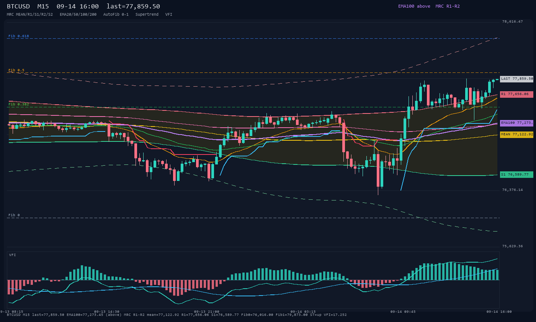Click the green S1 76,589.77 price tag
This screenshot has height=322, width=536.
point(516,174)
